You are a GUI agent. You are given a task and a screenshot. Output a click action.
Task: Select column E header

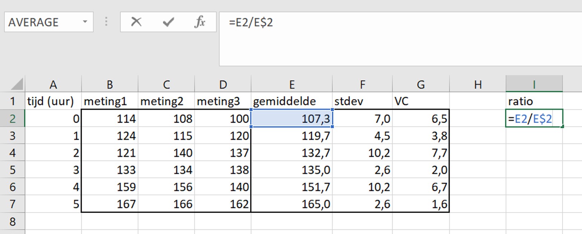[x=292, y=84]
